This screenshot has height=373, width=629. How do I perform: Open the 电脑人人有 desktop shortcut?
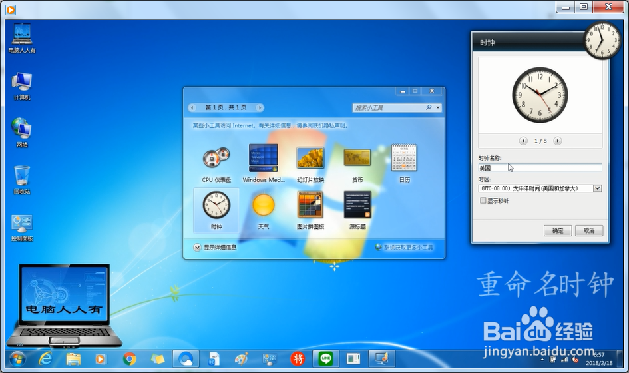coord(22,39)
